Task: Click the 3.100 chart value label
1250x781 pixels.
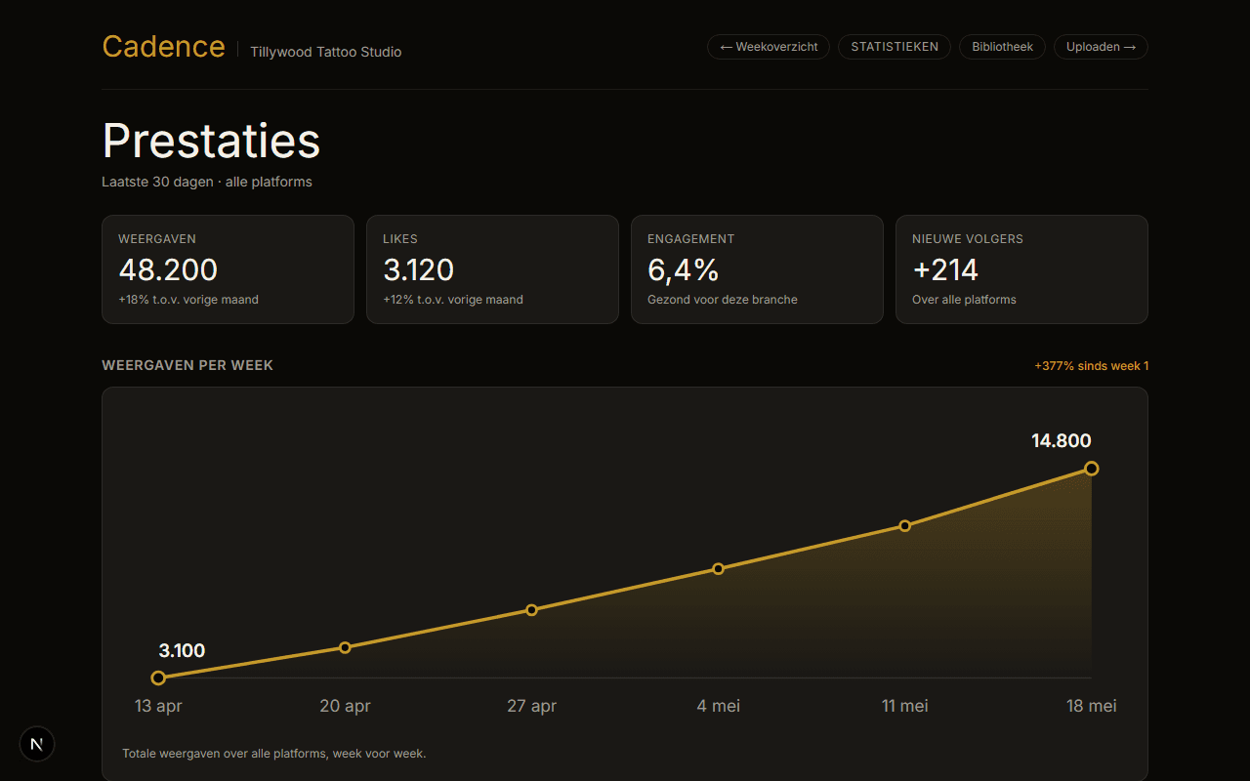Action: (182, 651)
